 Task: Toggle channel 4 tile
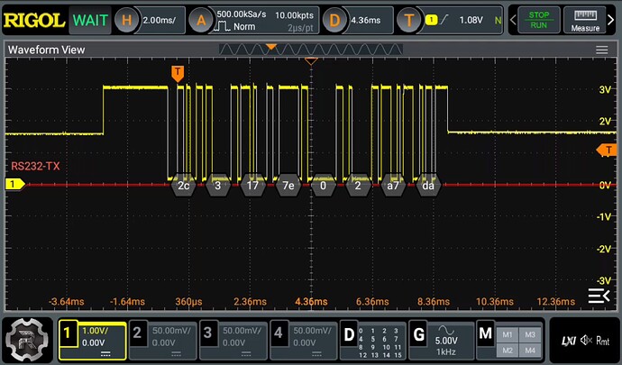pos(304,341)
